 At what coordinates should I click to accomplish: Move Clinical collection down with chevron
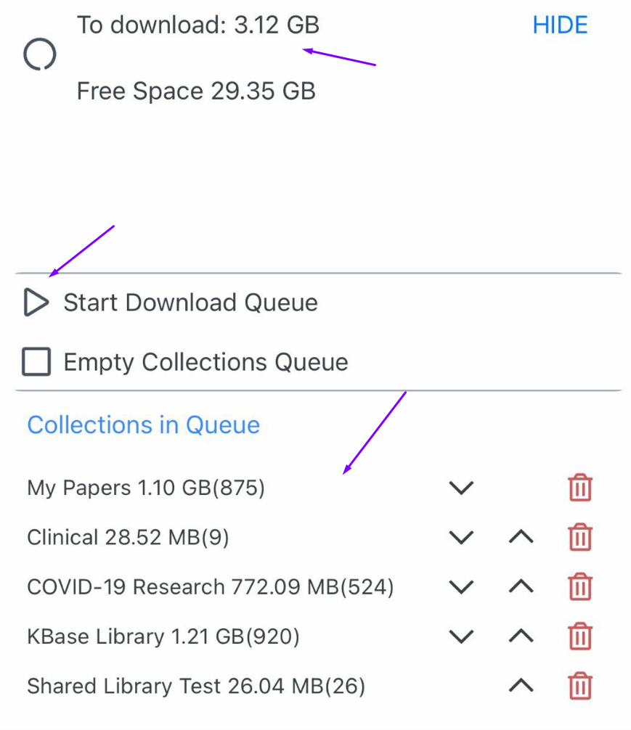click(x=461, y=538)
